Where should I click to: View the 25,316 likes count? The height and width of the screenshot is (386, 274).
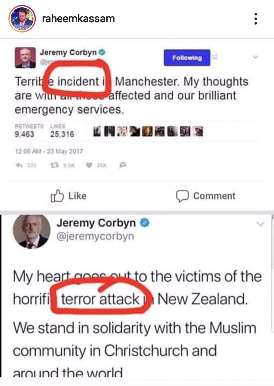62,134
